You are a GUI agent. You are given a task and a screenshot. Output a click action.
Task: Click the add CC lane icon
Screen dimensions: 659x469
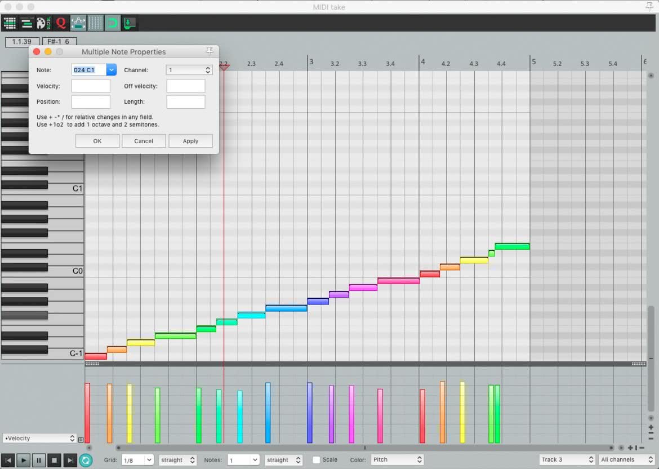pyautogui.click(x=81, y=440)
